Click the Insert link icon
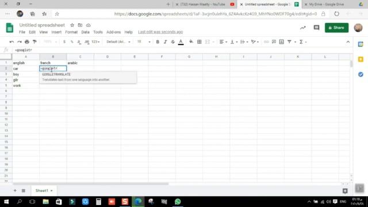 pyautogui.click(x=266, y=42)
